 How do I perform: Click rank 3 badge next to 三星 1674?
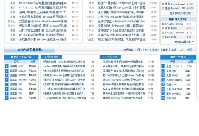[x=163, y=75]
